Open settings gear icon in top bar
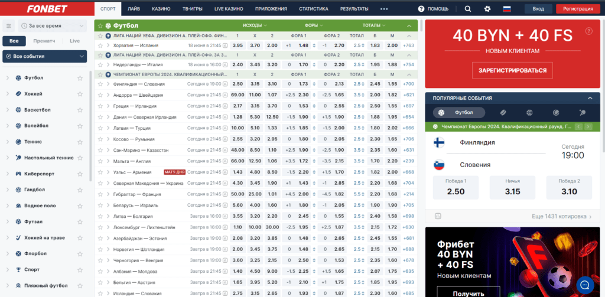 (487, 9)
